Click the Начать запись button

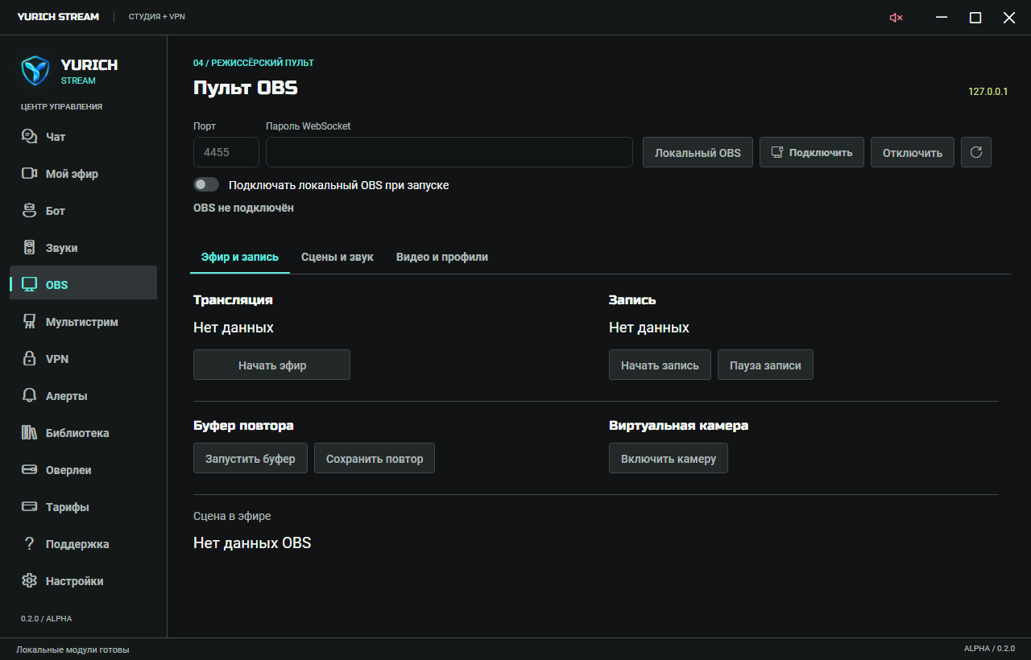click(660, 365)
